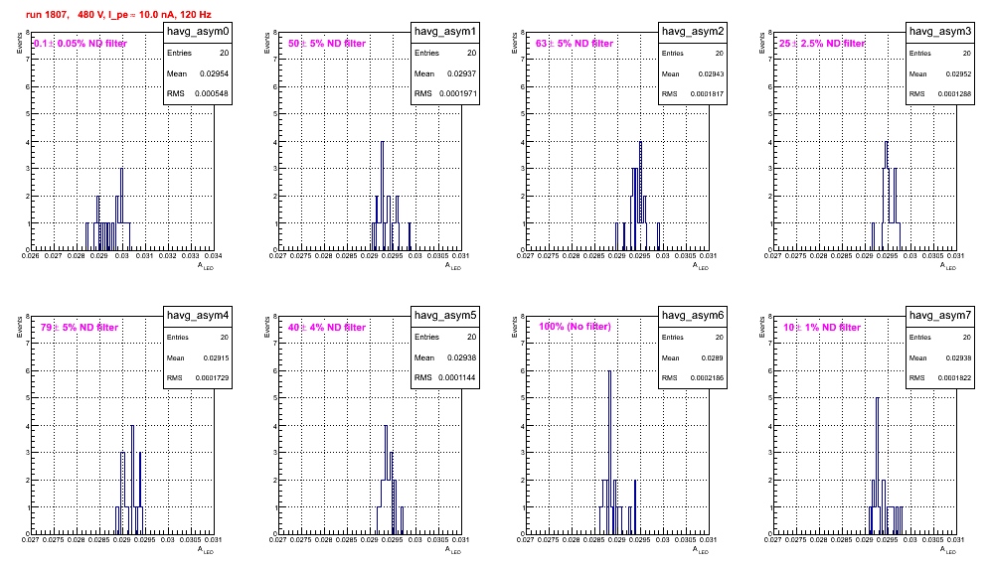Select the havg_asym5 stats box title
Image resolution: width=990 pixels, height=568 pixels.
click(445, 315)
